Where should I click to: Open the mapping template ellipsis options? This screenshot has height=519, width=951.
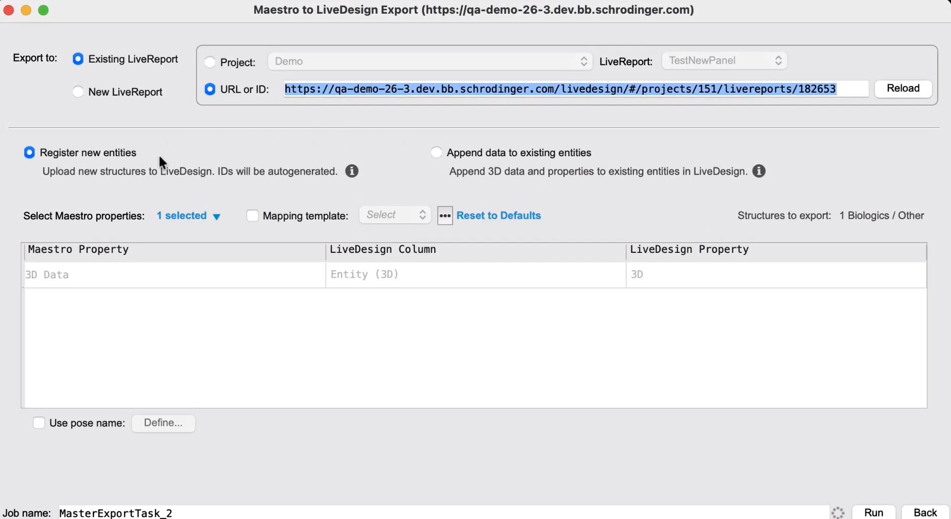point(445,216)
